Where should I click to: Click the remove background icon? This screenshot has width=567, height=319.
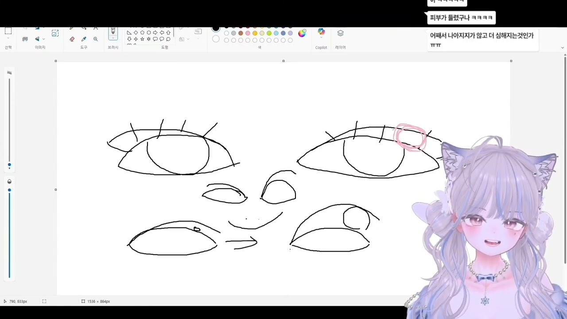(25, 39)
